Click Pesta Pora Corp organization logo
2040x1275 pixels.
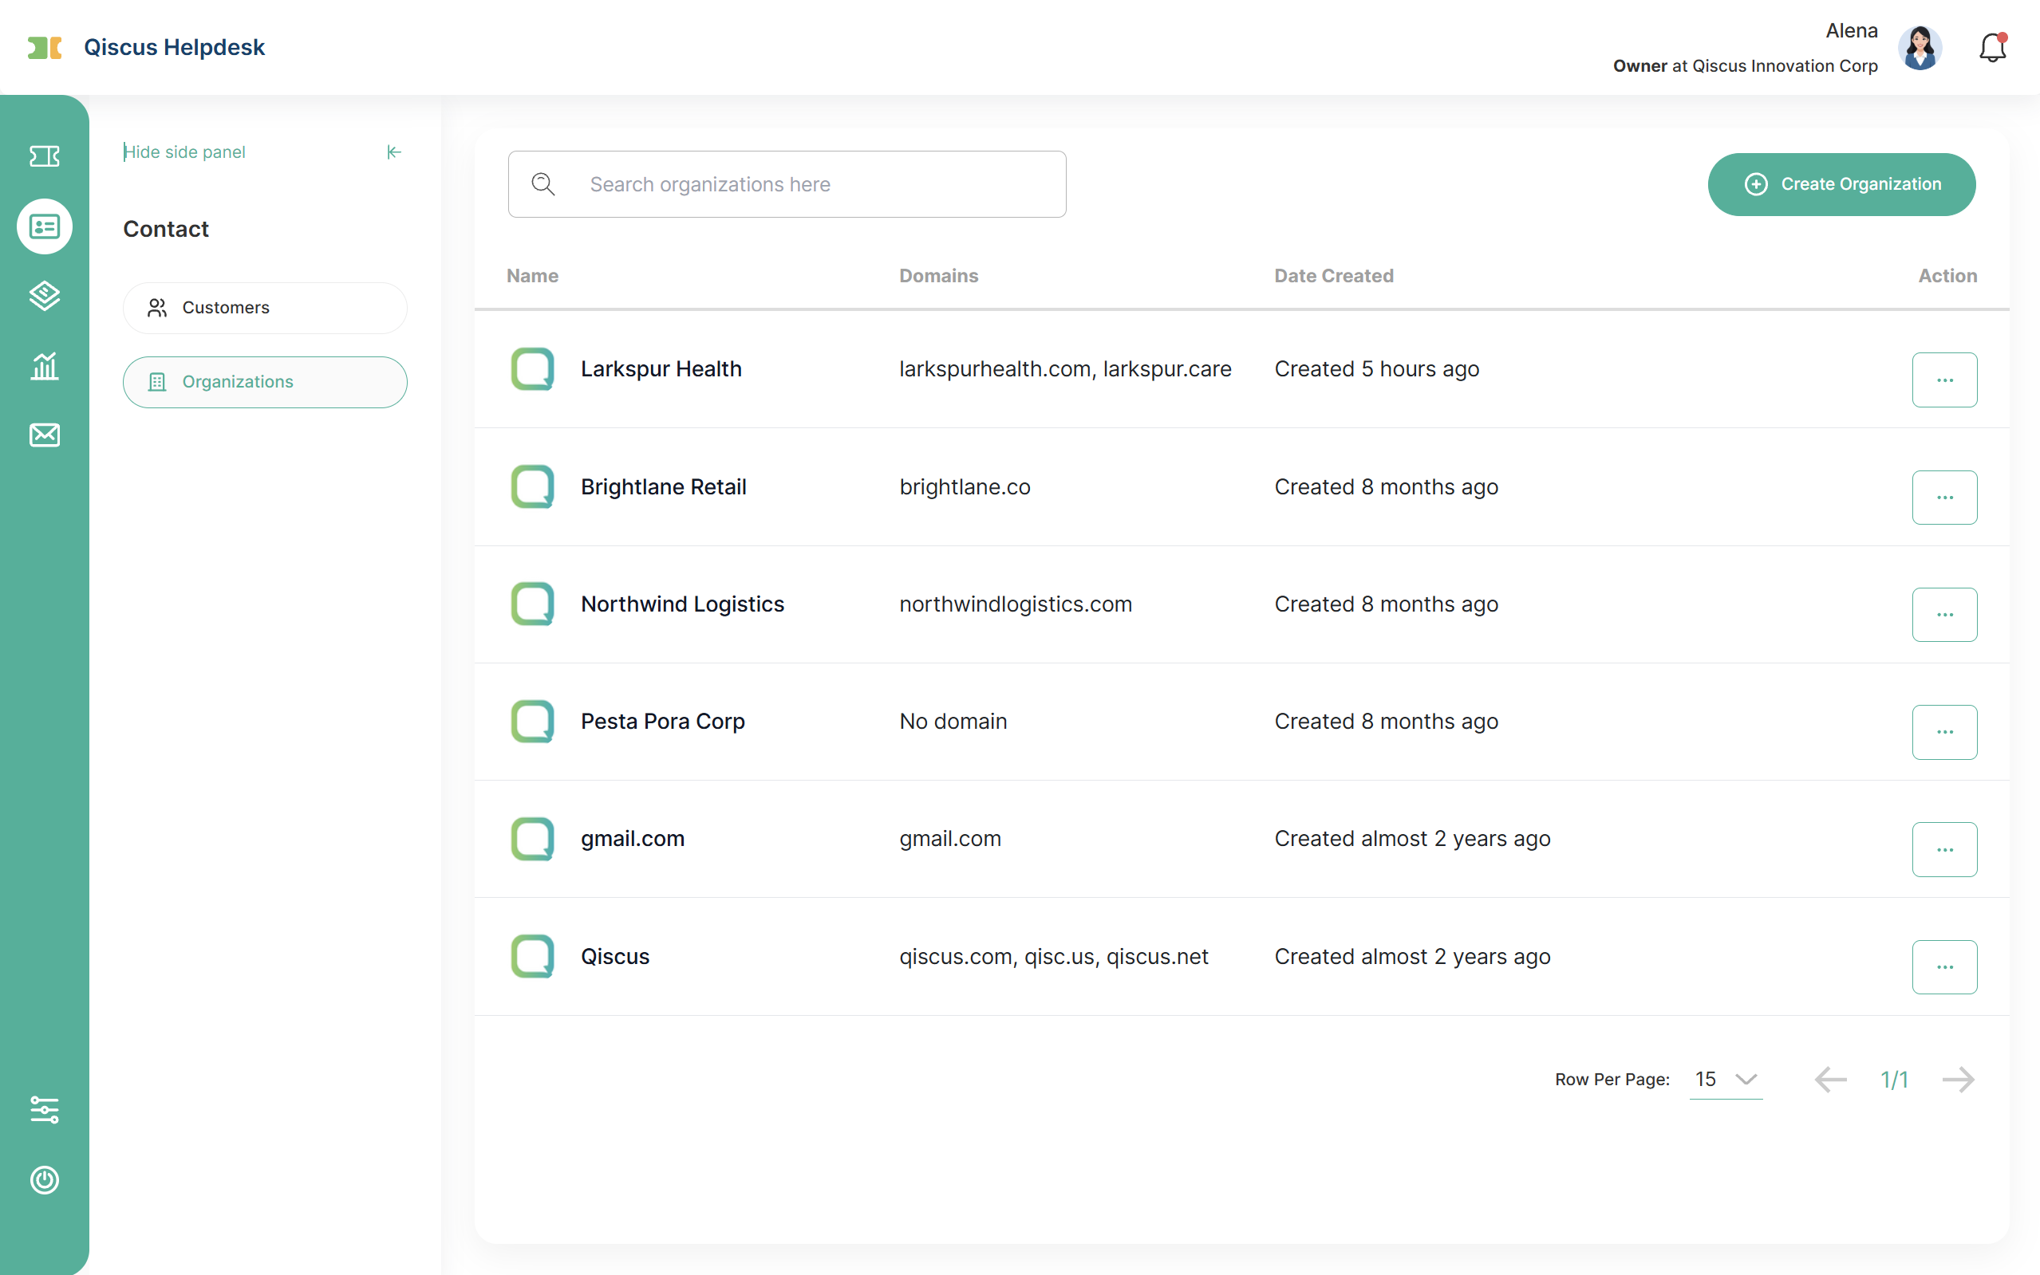[532, 721]
